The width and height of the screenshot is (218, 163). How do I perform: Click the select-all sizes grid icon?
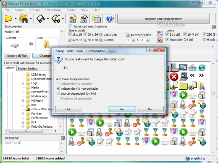[x=160, y=34]
